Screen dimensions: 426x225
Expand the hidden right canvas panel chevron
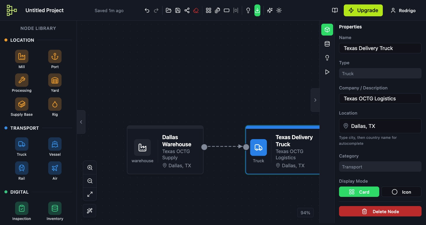(x=315, y=100)
